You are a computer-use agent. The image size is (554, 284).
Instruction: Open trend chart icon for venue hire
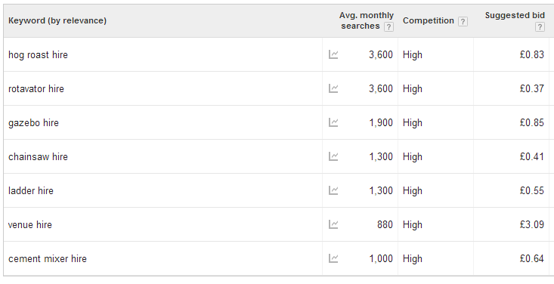tap(333, 224)
